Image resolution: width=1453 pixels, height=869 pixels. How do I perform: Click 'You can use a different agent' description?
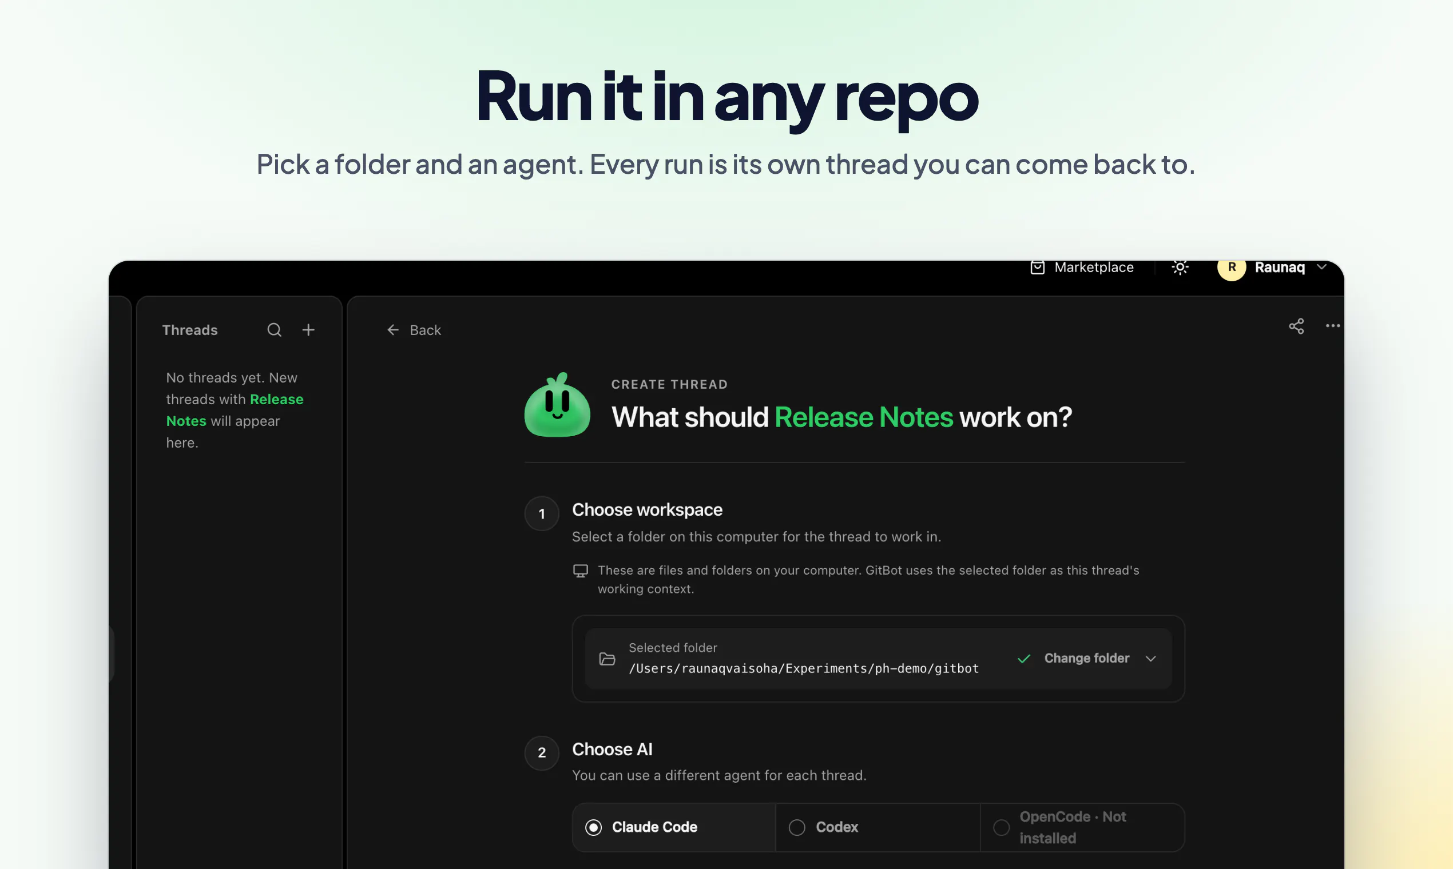coord(720,776)
